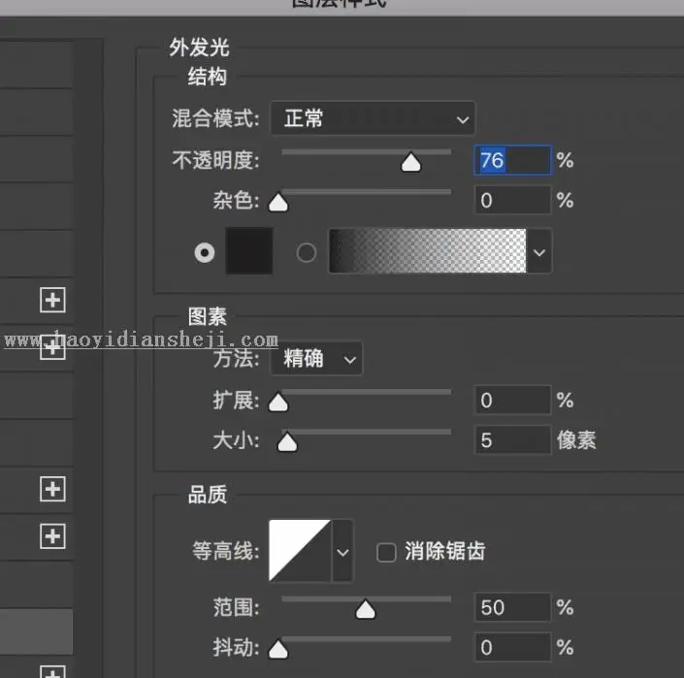The width and height of the screenshot is (684, 678).
Task: Select the solid color glow radio button
Action: click(205, 252)
